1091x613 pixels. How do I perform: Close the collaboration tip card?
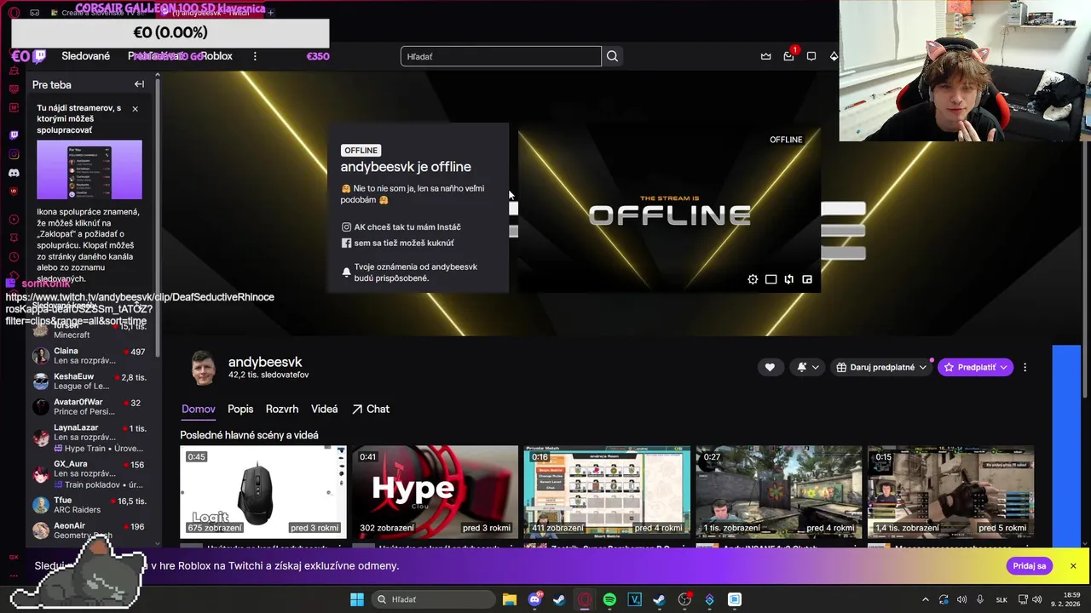click(x=135, y=108)
